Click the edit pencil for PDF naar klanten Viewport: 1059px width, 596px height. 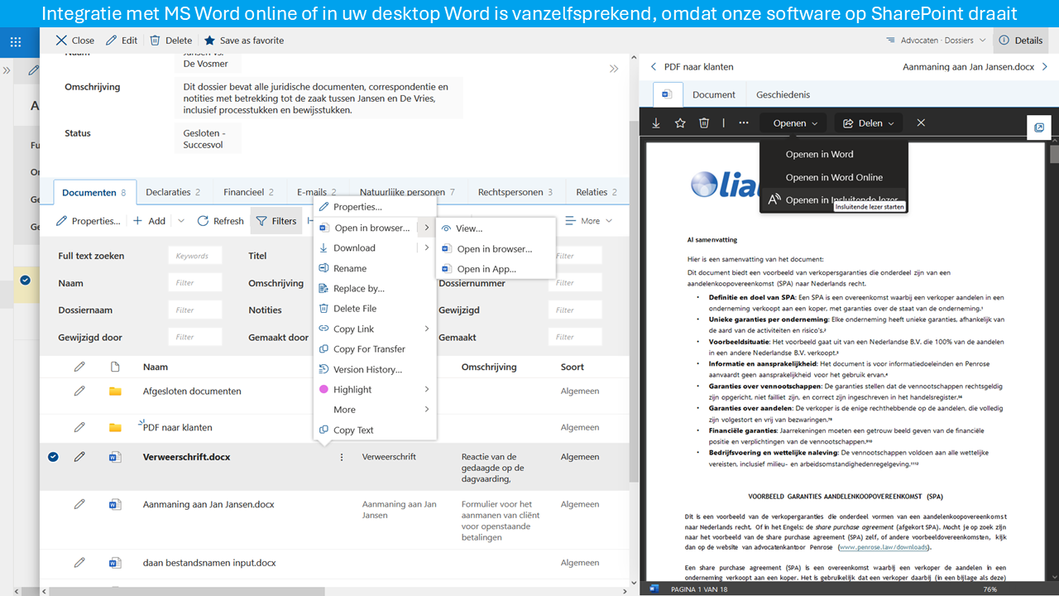coord(79,427)
